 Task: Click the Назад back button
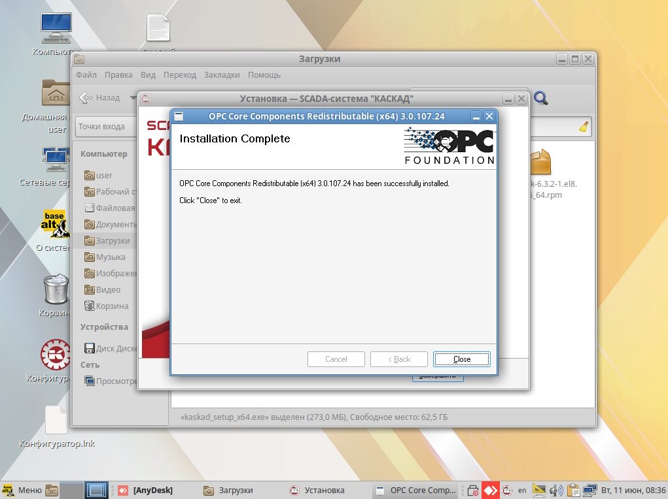coord(100,98)
